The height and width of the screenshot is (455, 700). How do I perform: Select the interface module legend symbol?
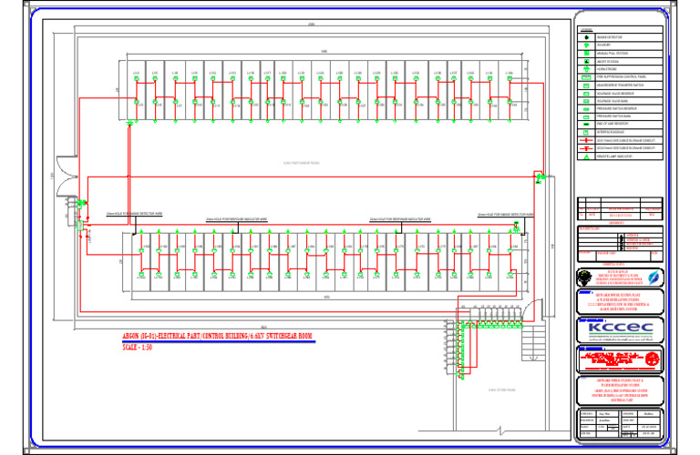587,132
